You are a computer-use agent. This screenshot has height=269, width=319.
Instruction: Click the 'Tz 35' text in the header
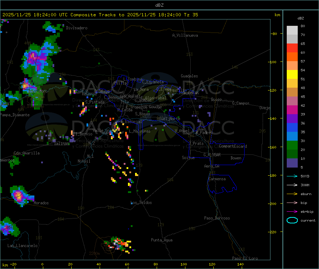(x=191, y=15)
